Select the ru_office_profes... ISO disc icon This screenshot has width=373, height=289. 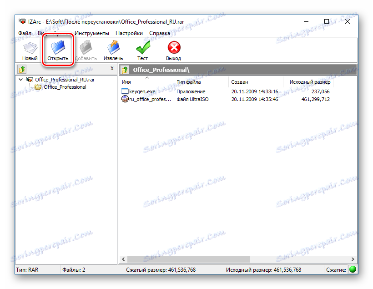[125, 99]
